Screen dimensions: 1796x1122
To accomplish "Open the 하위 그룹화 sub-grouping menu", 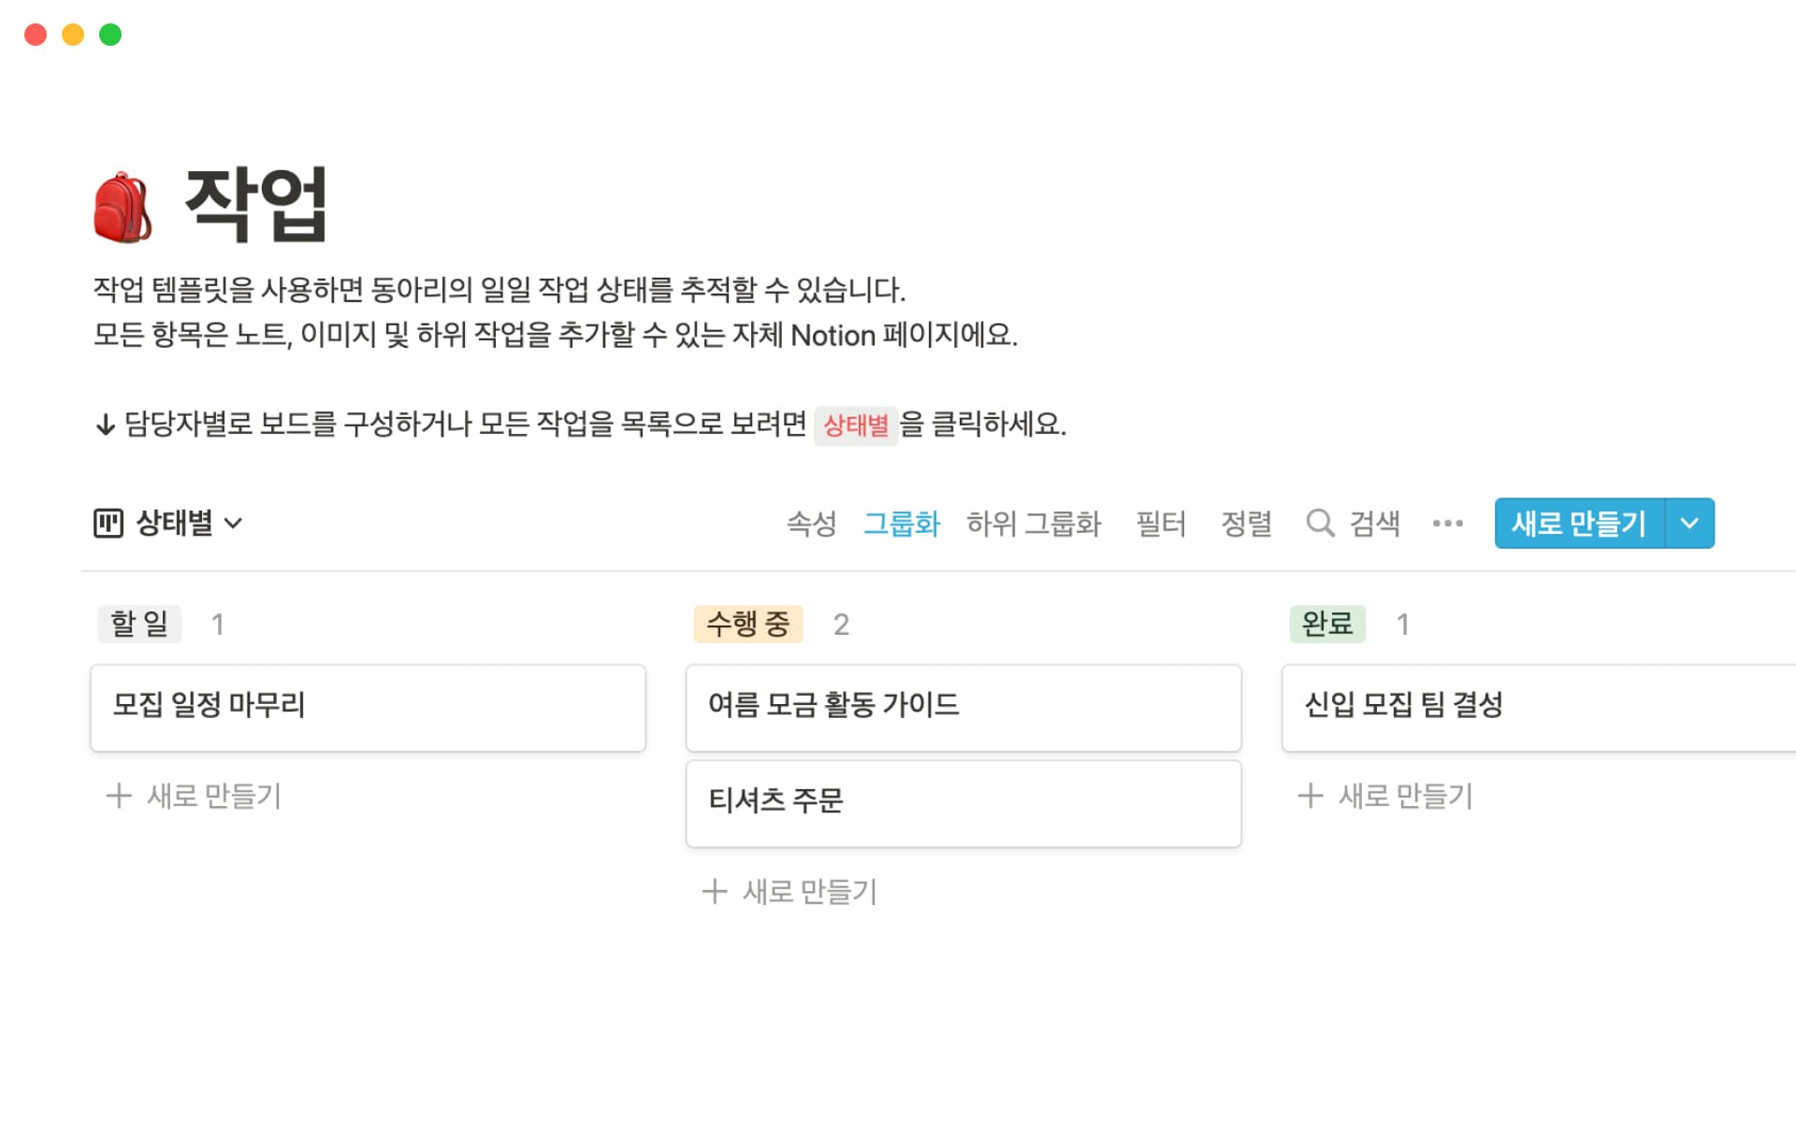I will pyautogui.click(x=1034, y=523).
